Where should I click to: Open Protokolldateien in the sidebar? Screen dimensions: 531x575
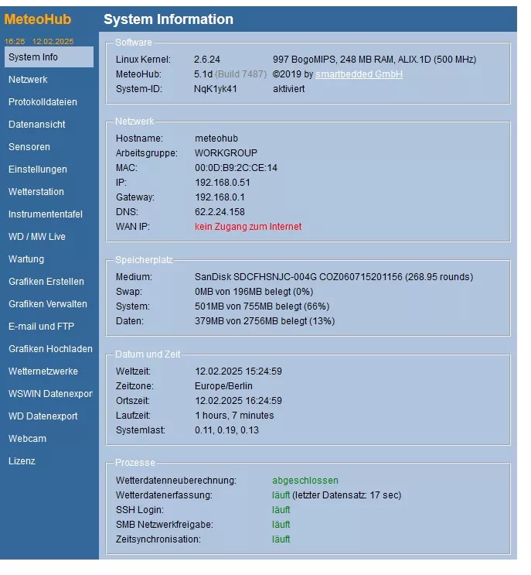tap(43, 102)
